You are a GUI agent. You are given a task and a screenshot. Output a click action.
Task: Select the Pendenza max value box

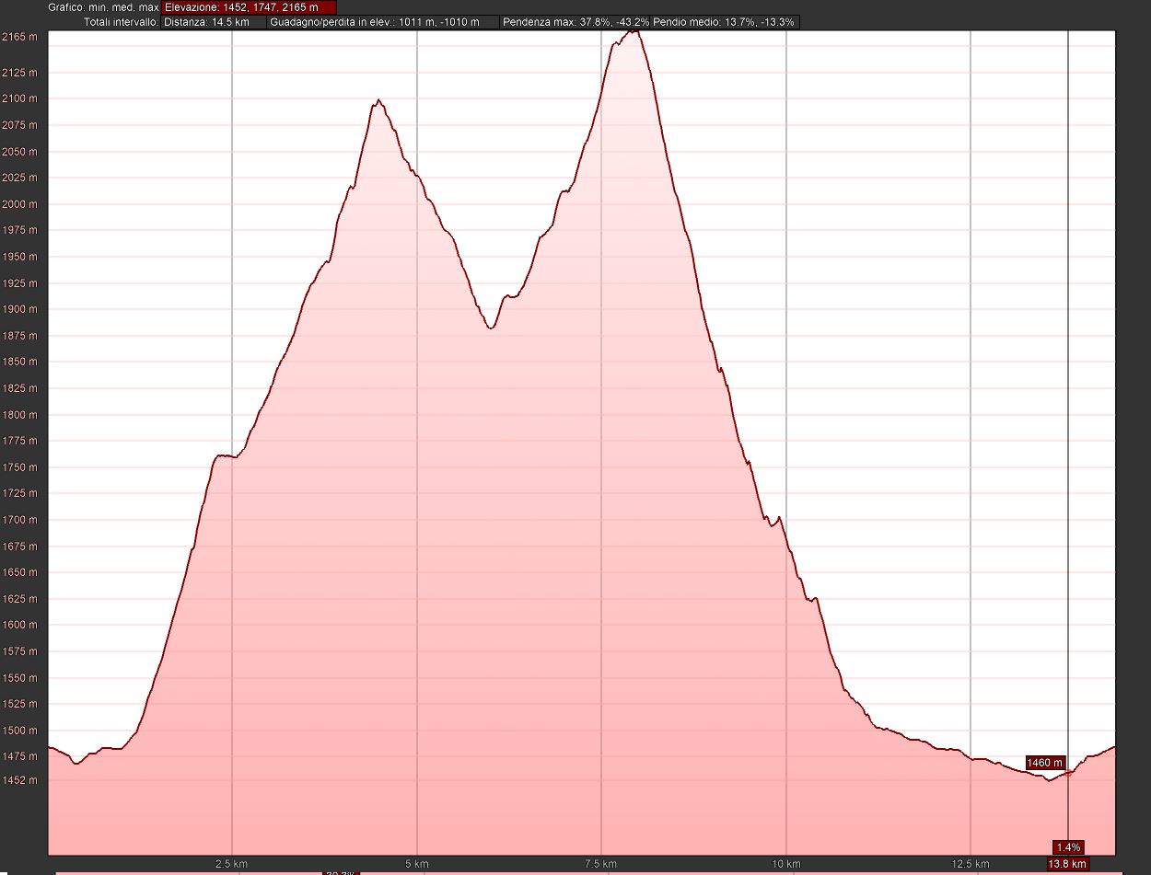575,22
